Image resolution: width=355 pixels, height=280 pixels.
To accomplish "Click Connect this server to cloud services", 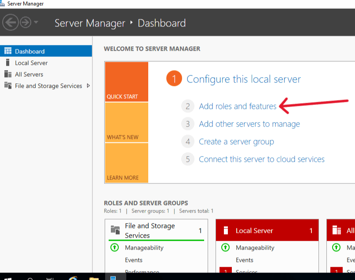I will pyautogui.click(x=261, y=159).
